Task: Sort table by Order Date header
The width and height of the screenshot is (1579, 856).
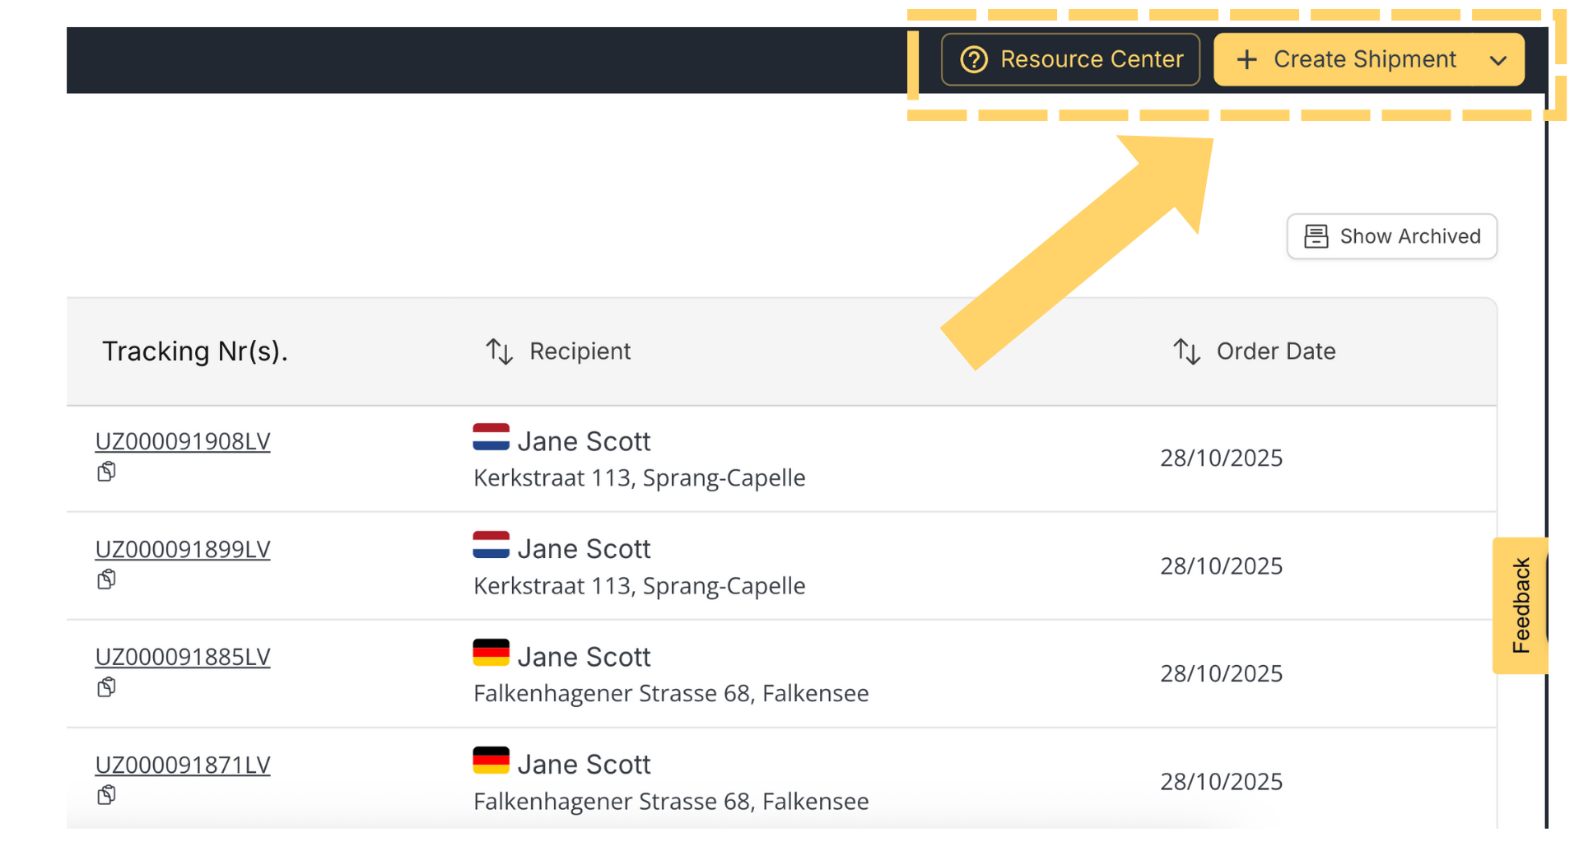Action: click(x=1275, y=351)
